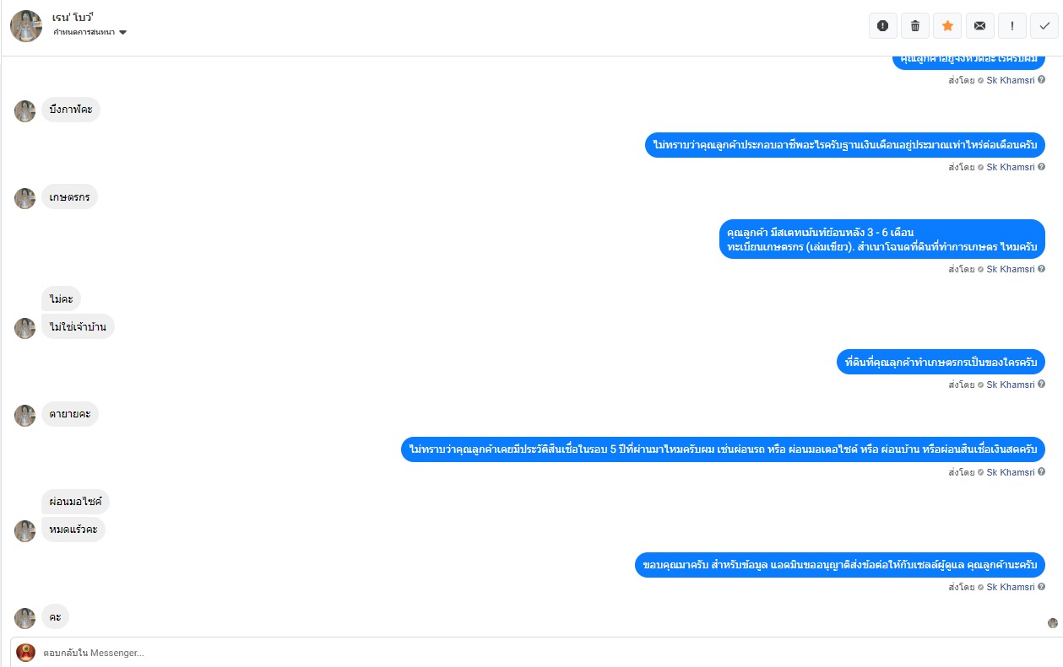
Task: Open the profile photo in the header
Action: point(26,26)
